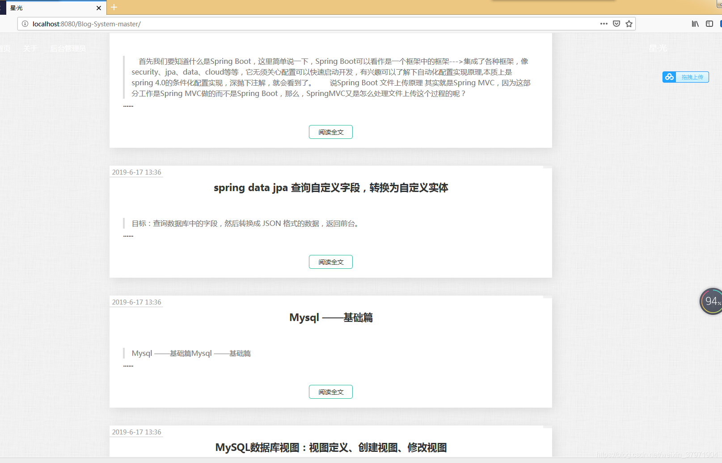Click the 94% floating performance indicator
Screen dimensions: 722x463
point(711,301)
